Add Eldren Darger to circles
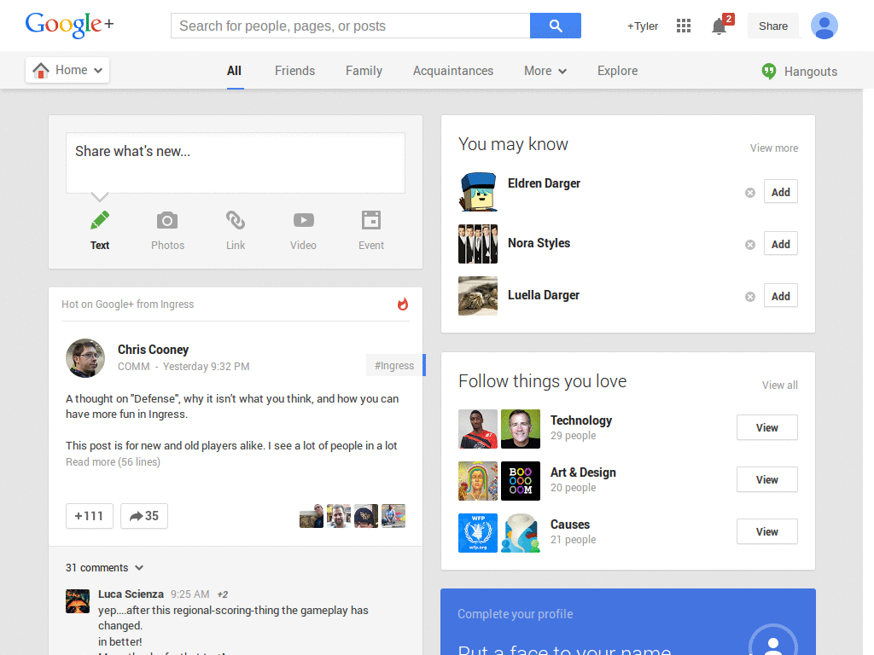874x655 pixels. point(780,192)
